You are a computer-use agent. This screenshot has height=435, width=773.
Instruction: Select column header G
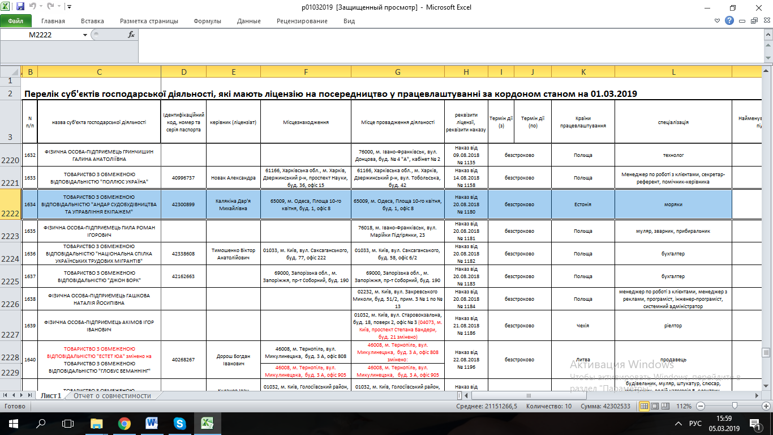397,71
